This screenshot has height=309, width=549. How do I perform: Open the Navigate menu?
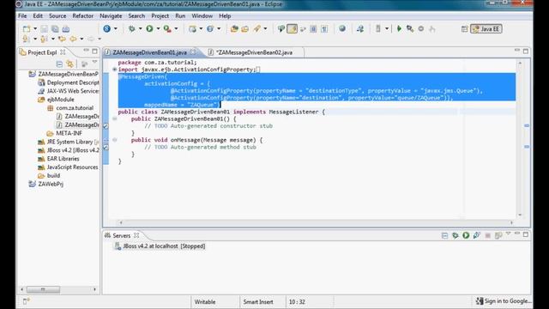point(111,15)
